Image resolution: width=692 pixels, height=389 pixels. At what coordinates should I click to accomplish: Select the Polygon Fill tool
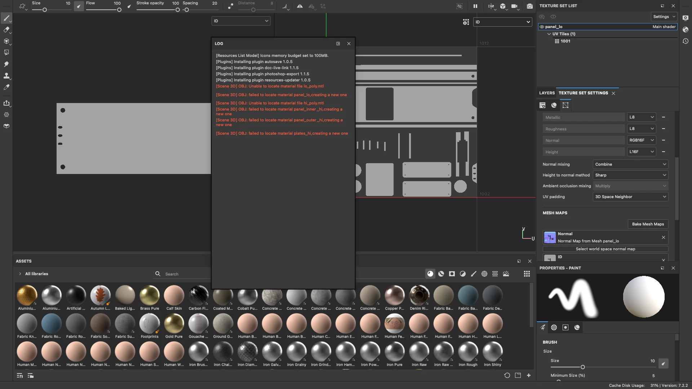[x=6, y=53]
